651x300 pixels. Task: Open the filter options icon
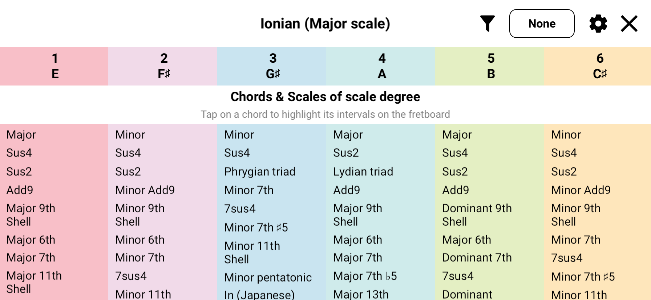pyautogui.click(x=488, y=23)
